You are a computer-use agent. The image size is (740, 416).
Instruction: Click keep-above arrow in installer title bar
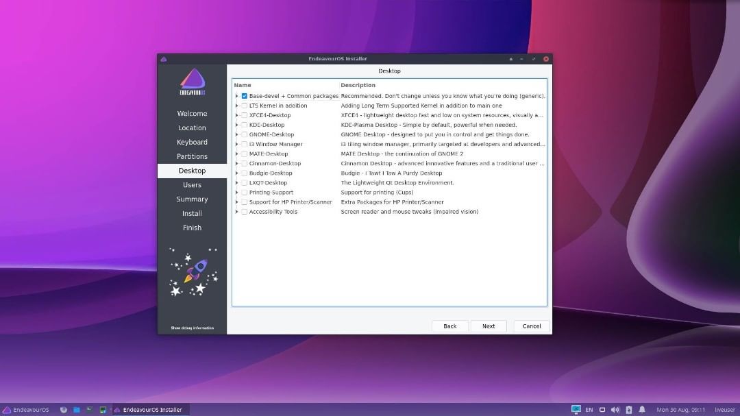click(x=510, y=59)
